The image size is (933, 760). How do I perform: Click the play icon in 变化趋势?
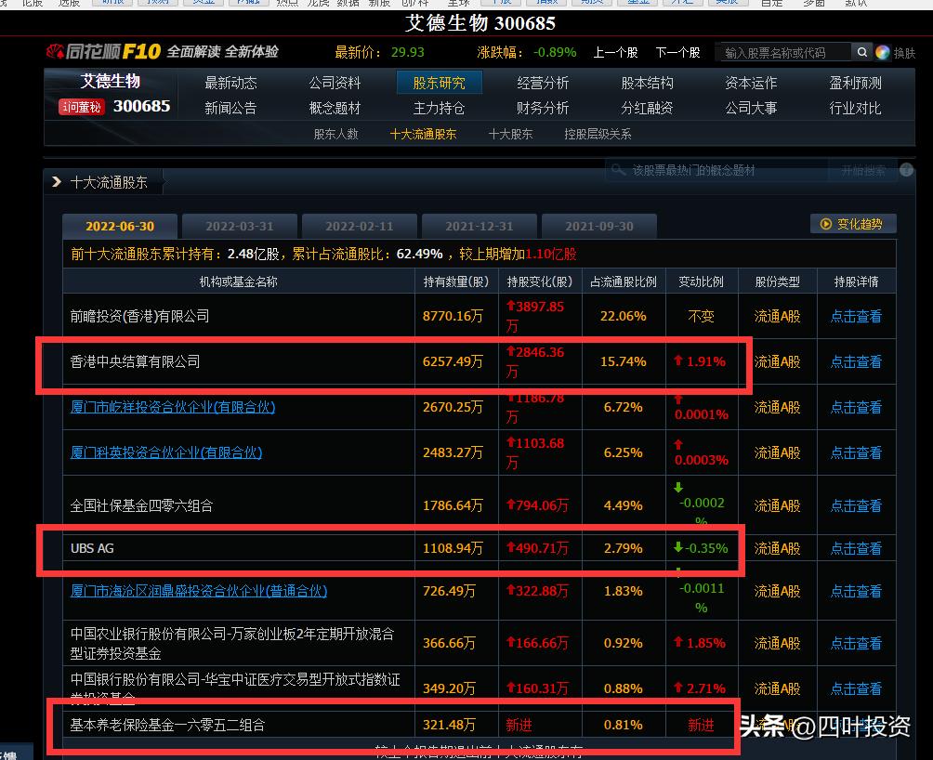point(826,224)
